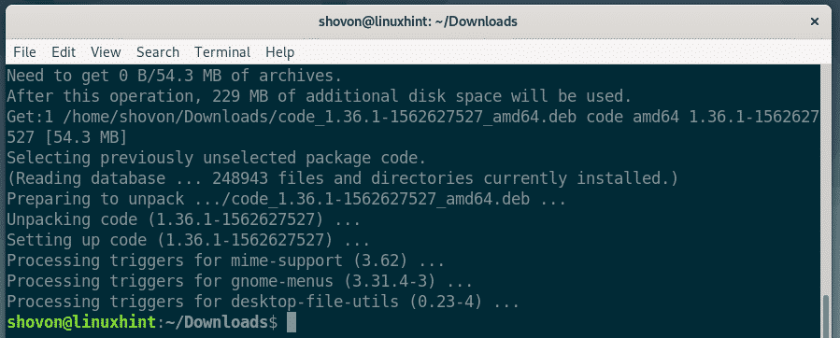This screenshot has width=840, height=338.
Task: Open the Help menu
Action: 279,52
